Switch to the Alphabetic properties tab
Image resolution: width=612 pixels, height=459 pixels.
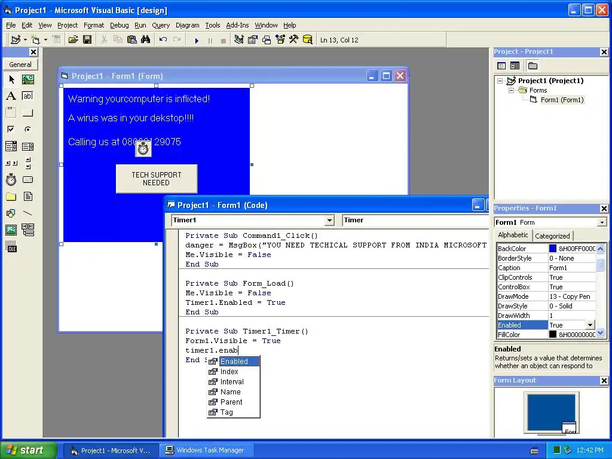pyautogui.click(x=512, y=235)
